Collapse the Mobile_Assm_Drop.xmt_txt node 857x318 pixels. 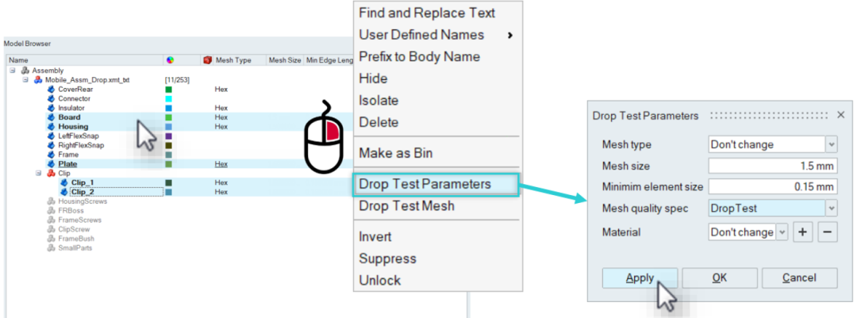[x=25, y=80]
